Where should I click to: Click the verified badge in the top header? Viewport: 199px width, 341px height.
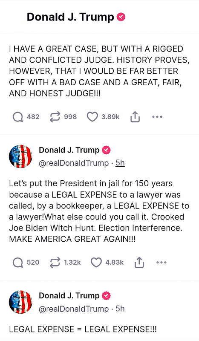[x=121, y=17]
